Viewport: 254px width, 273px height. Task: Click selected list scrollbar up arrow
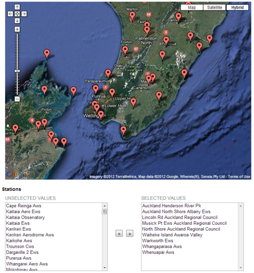[x=241, y=206]
